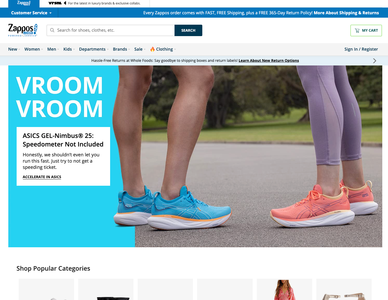
Task: Click the VRSNL logo at top
Action: (55, 3)
